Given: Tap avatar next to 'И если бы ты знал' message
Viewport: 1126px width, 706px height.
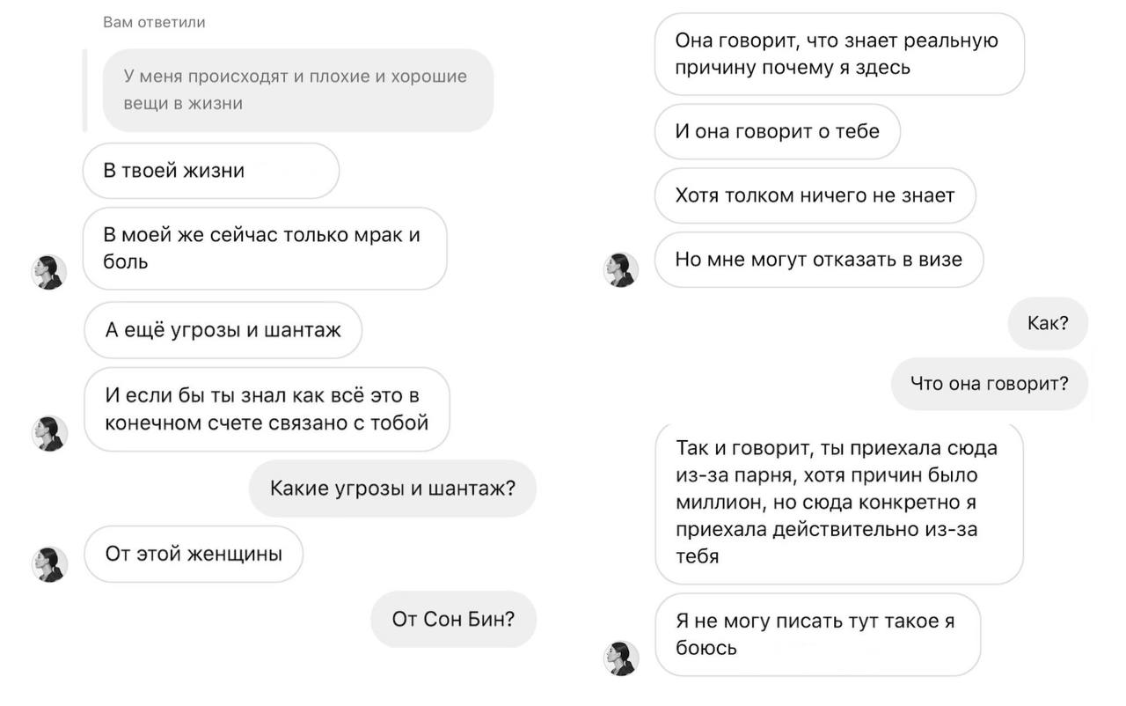Looking at the screenshot, I should coord(49,434).
